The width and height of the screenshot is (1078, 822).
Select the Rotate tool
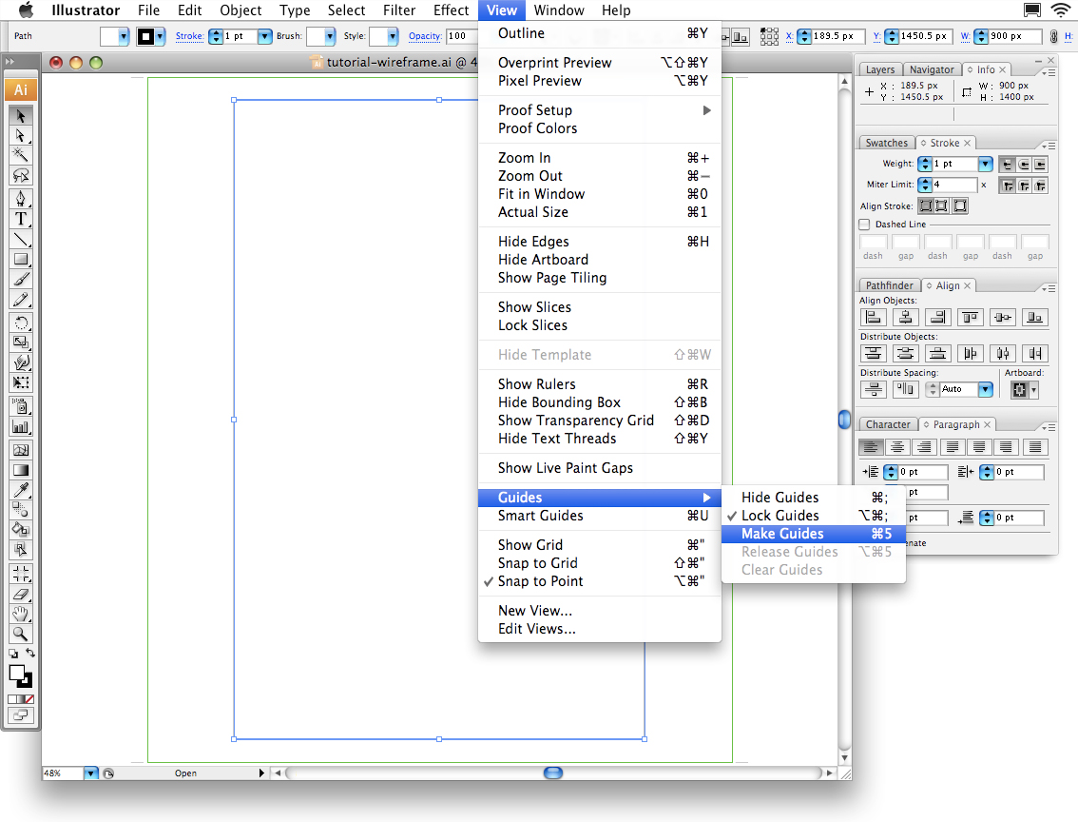[x=21, y=323]
